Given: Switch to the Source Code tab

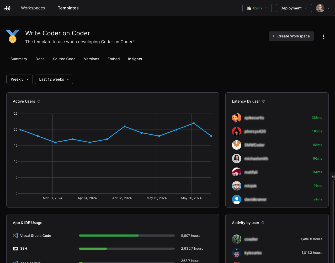Looking at the screenshot, I should click(x=64, y=59).
